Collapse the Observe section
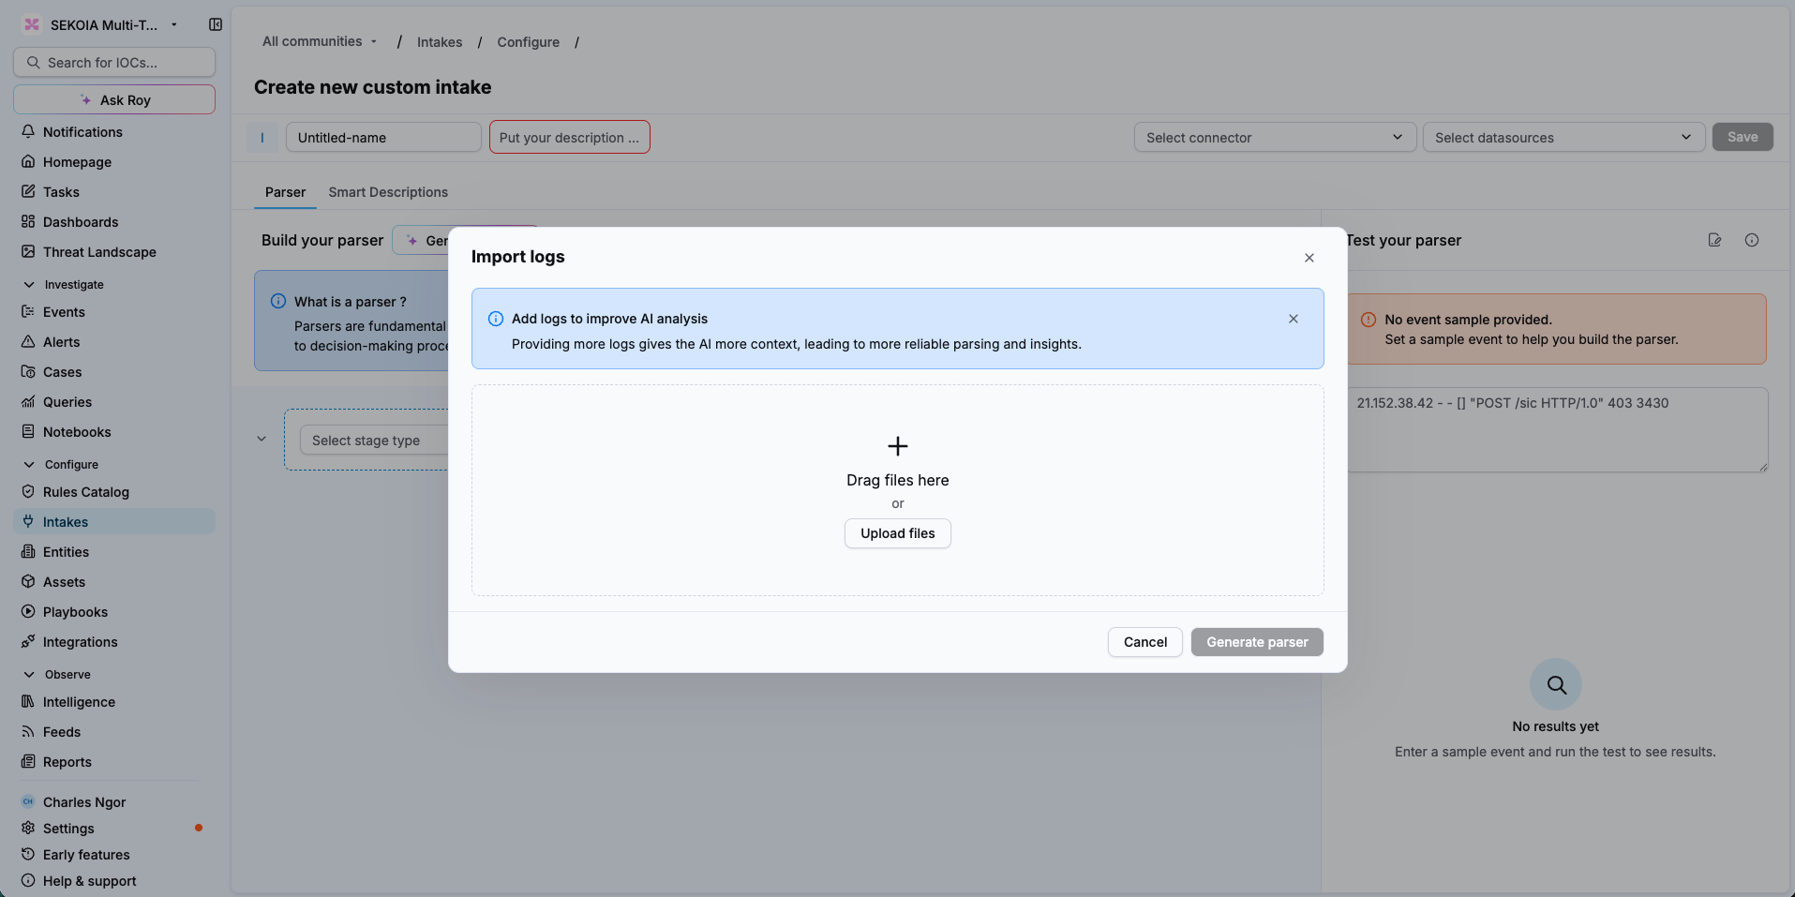Screen dimensions: 1795x897 point(29,674)
